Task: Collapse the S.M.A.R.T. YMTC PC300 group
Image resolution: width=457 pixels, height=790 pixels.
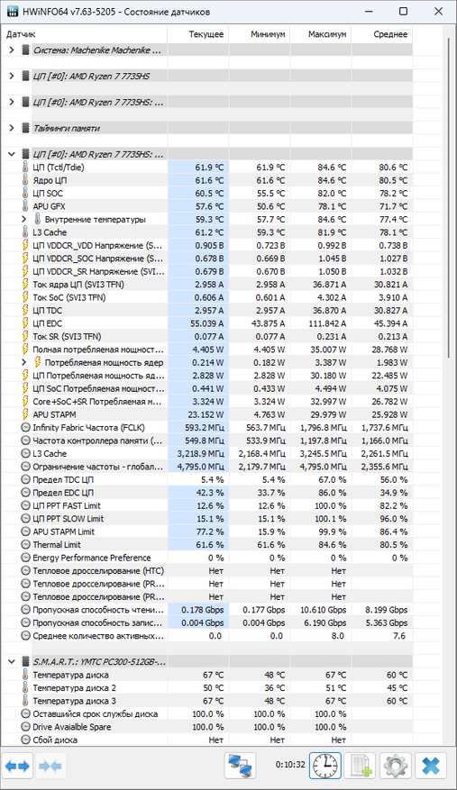Action: tap(12, 661)
